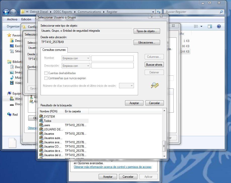Click Communications in the address breadcrumb
The height and width of the screenshot is (183, 231).
[x=89, y=12]
